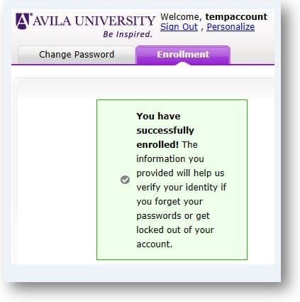
Task: Sign out of the tempaccount session
Action: pos(179,27)
